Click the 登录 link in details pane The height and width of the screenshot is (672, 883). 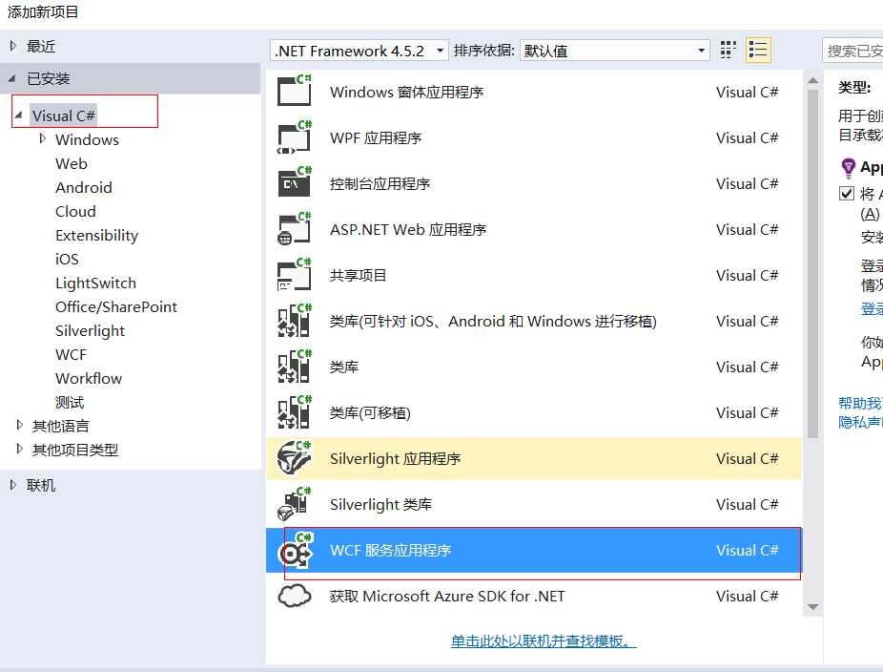pyautogui.click(x=872, y=309)
